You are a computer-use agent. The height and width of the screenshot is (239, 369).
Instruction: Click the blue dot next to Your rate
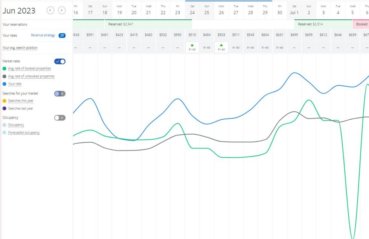[4, 84]
